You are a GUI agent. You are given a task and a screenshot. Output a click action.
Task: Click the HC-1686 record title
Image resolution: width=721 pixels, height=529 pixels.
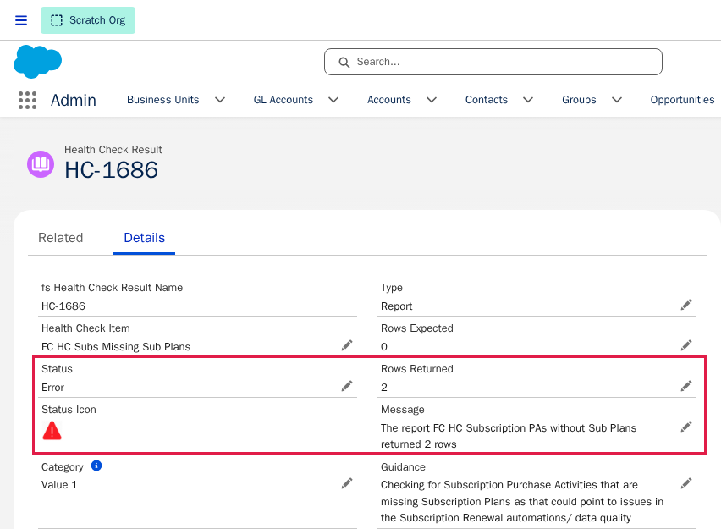tap(111, 170)
